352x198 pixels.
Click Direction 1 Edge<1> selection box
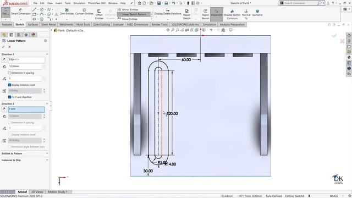26,60
